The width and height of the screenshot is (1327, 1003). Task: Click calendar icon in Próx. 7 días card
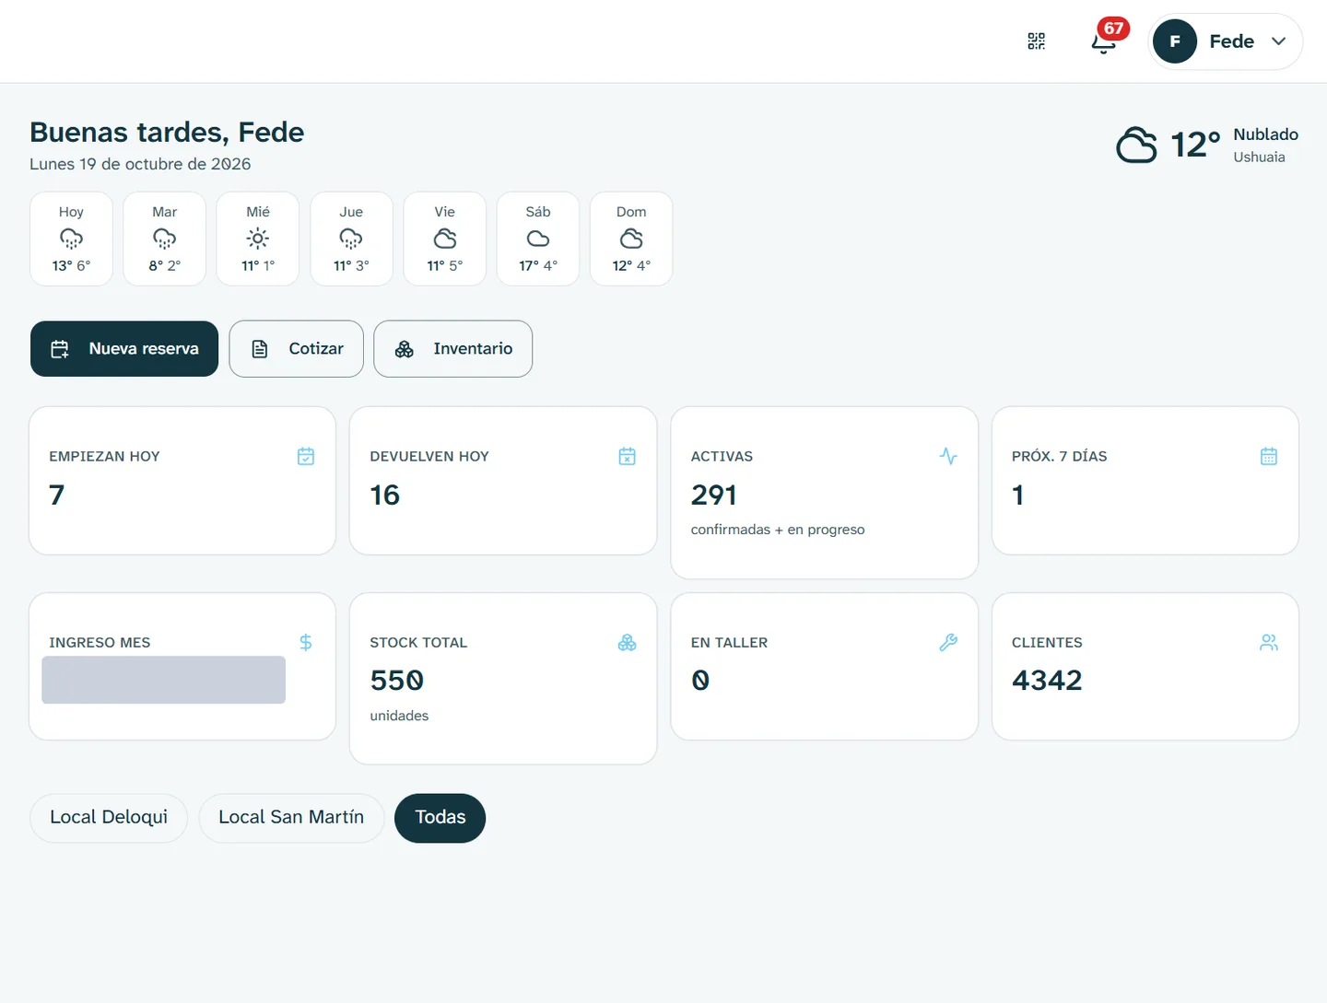click(x=1269, y=456)
